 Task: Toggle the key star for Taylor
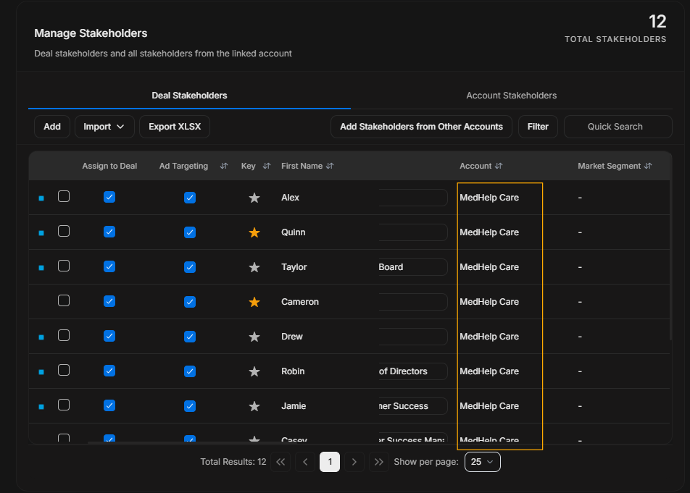point(254,267)
